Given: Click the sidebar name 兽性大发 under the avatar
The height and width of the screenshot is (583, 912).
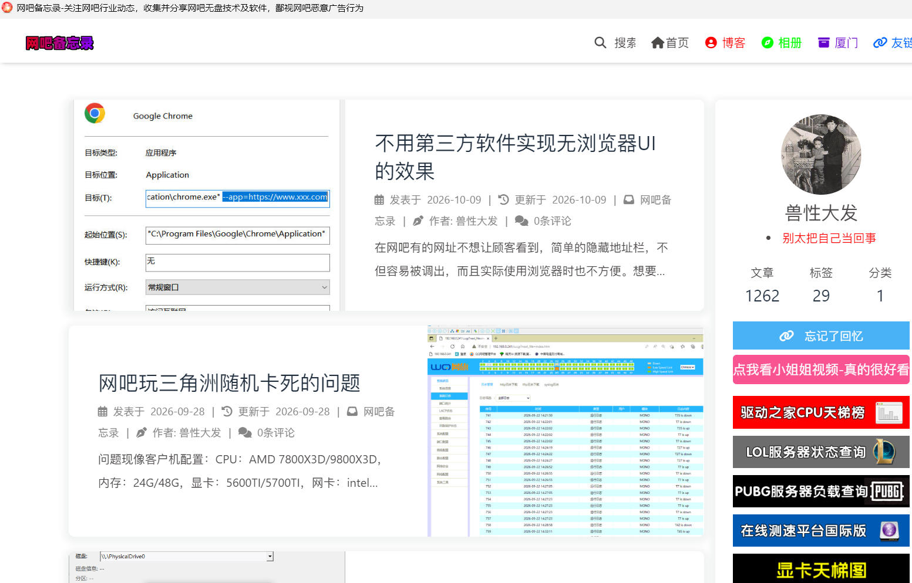Looking at the screenshot, I should click(x=821, y=213).
